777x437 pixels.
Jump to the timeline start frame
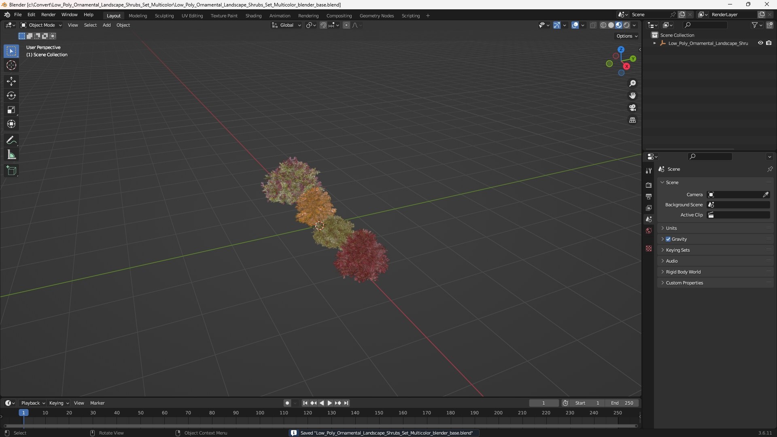305,403
